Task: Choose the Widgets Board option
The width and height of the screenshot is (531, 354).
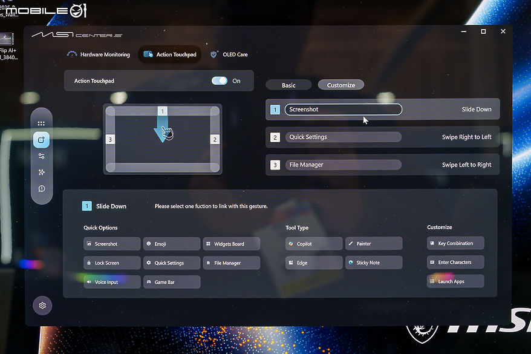Action: [232, 244]
